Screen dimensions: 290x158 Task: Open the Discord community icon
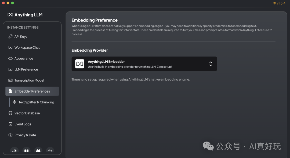tap(38, 151)
